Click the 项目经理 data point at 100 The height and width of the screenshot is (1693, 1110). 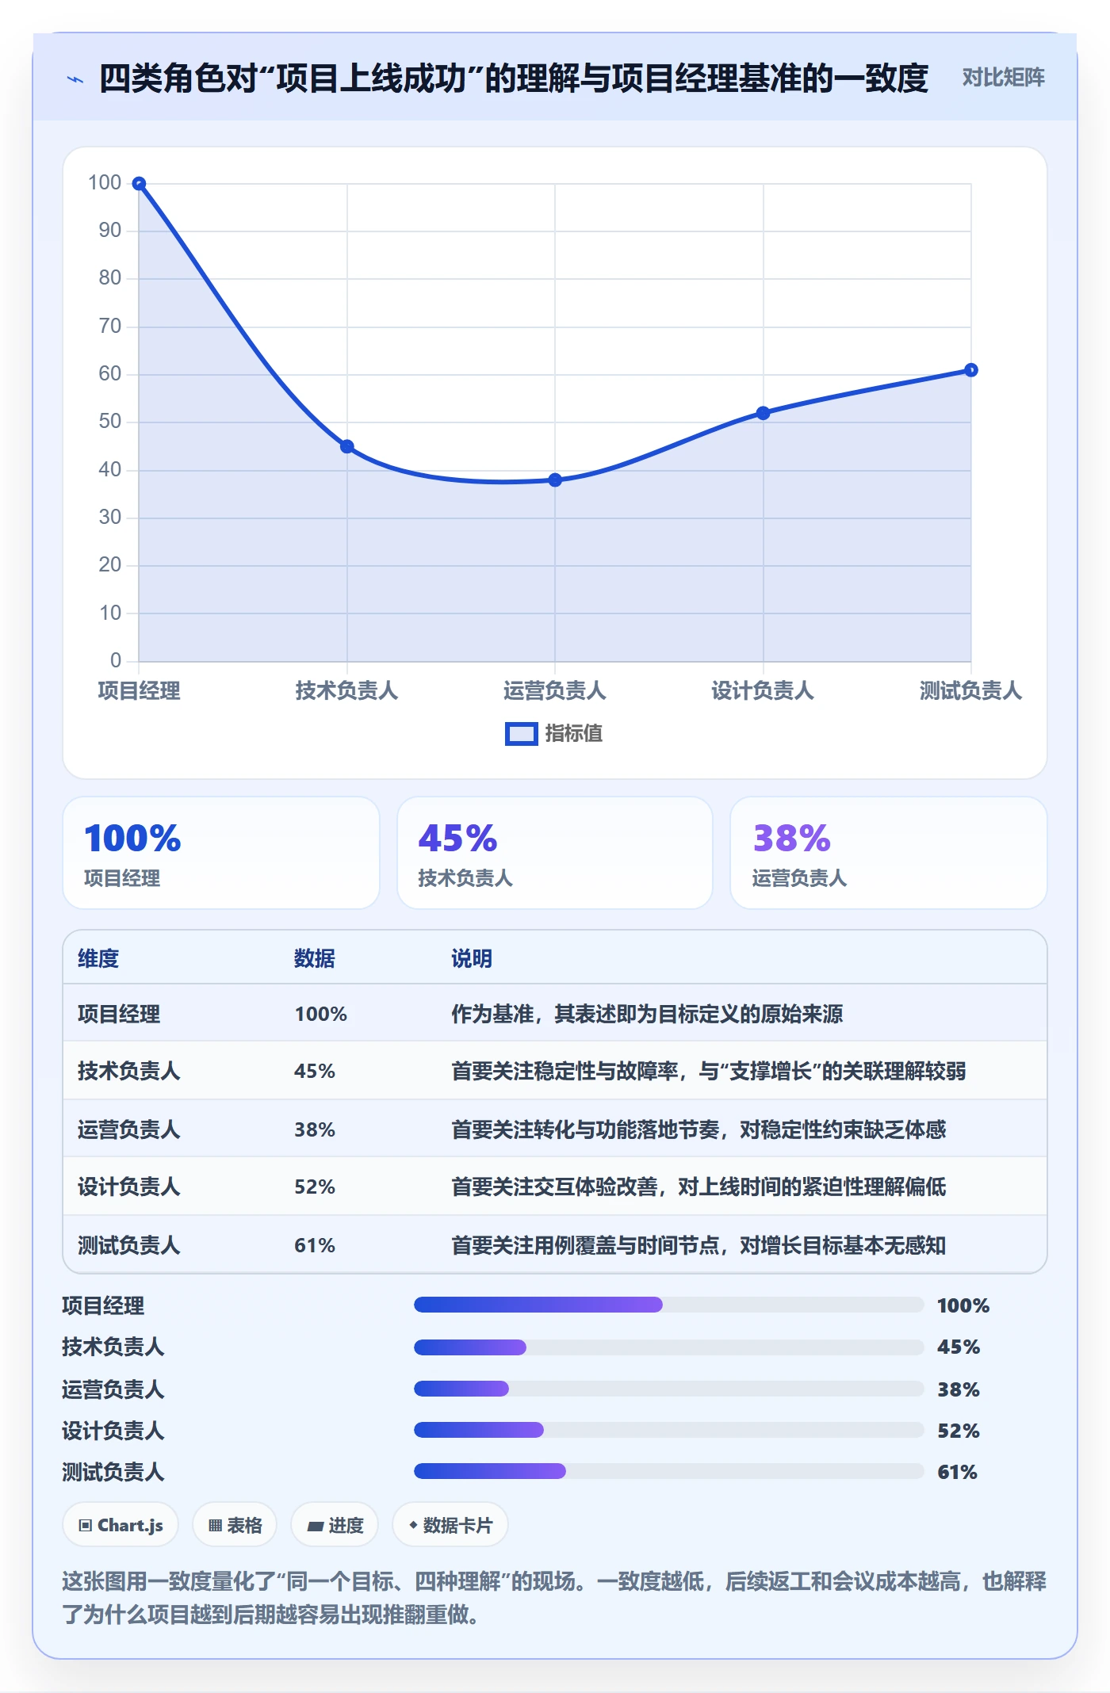[139, 184]
